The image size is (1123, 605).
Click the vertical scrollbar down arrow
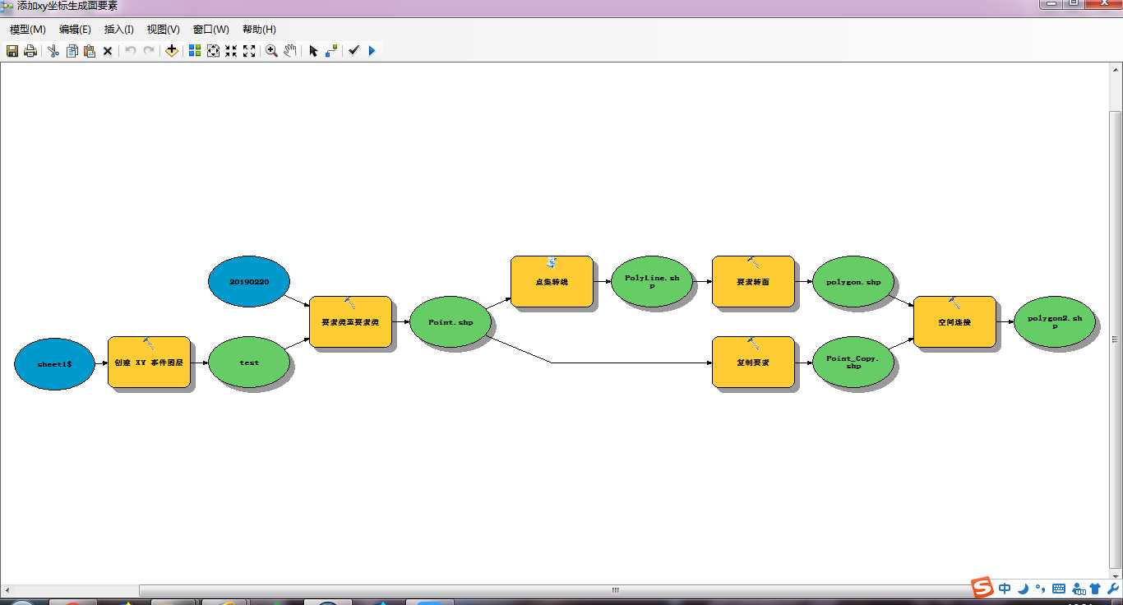[1116, 575]
